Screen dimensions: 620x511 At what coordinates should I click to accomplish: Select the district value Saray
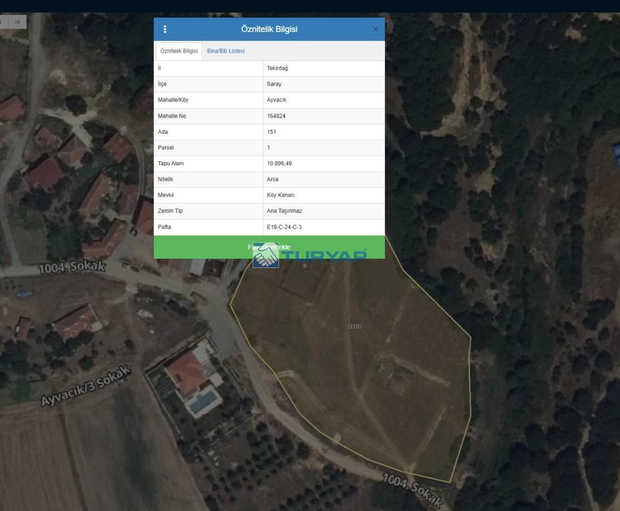274,84
